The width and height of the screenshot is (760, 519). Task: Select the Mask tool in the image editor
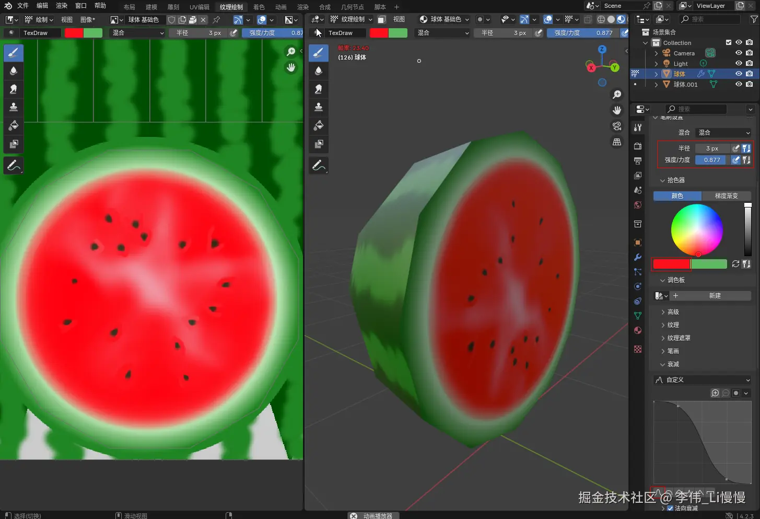point(14,144)
